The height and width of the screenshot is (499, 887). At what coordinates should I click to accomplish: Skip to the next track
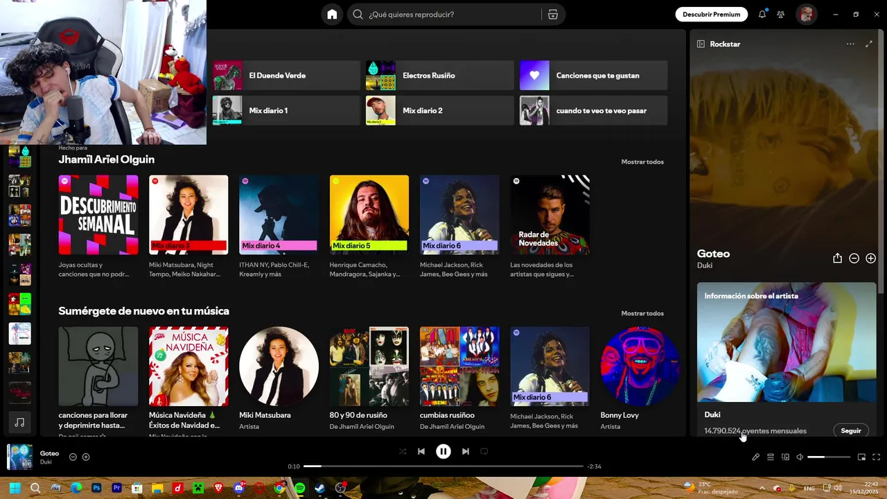point(466,451)
